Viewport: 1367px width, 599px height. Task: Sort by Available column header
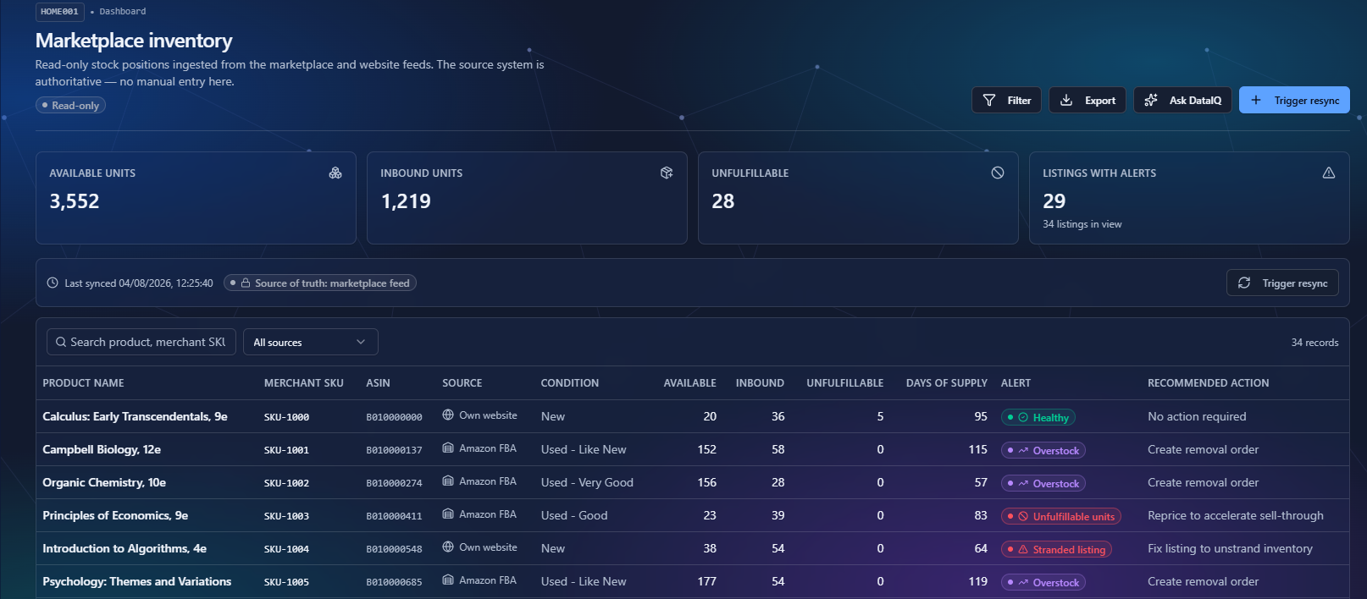[689, 383]
